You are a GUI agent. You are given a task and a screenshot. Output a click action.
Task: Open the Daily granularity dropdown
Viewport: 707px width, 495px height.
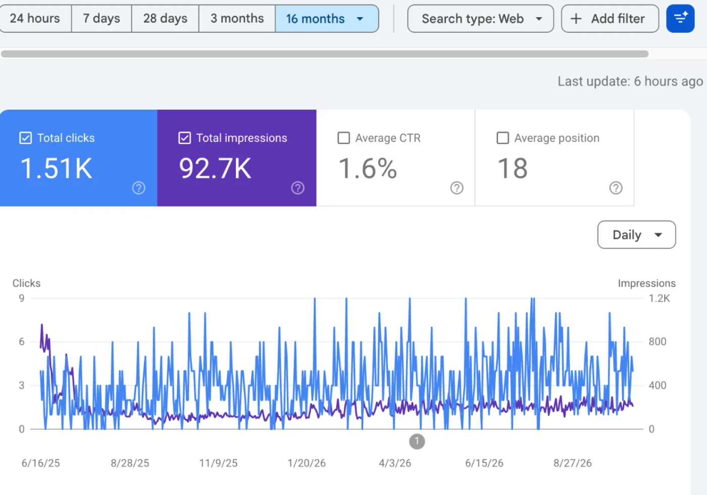636,235
